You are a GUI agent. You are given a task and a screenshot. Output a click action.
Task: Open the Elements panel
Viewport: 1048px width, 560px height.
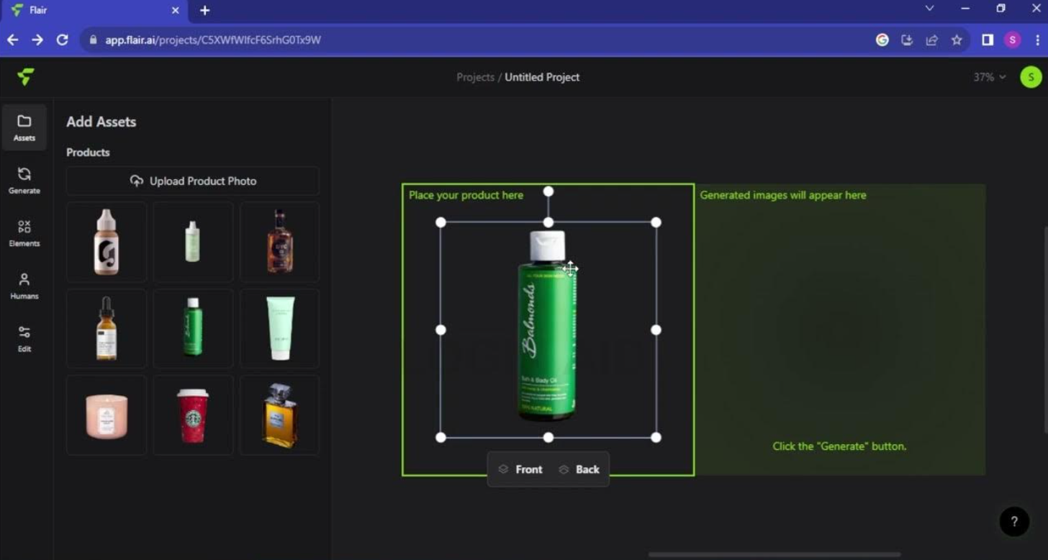24,232
